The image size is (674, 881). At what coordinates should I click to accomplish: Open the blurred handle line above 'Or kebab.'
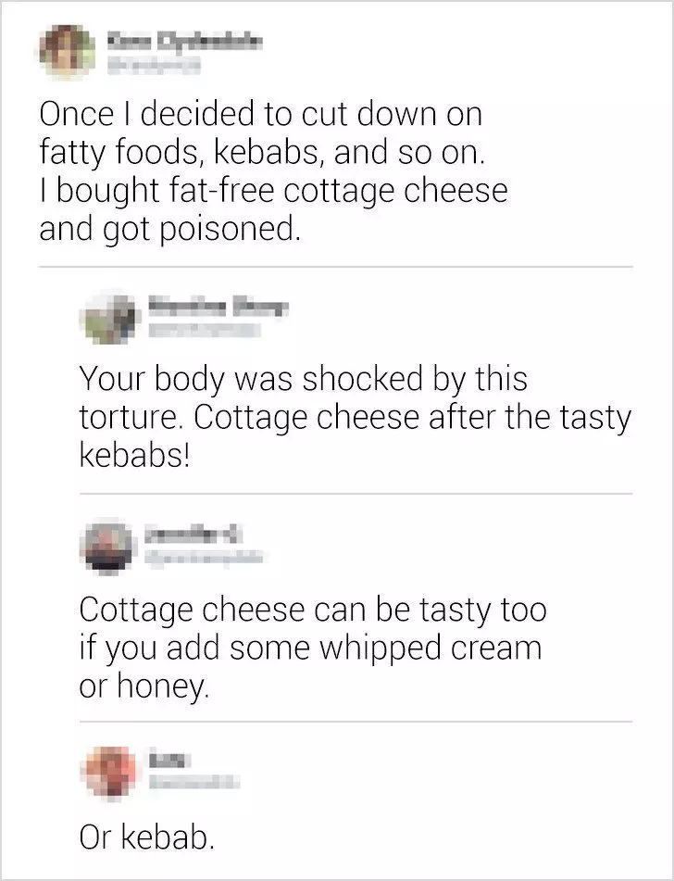pyautogui.click(x=193, y=782)
